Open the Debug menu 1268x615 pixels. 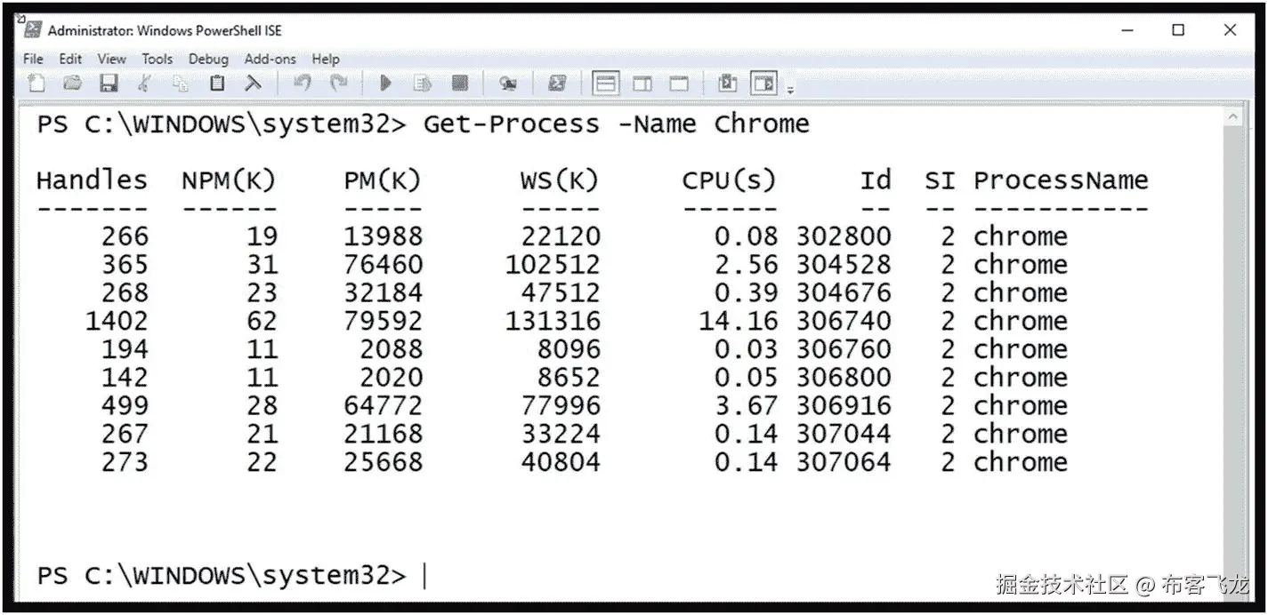pyautogui.click(x=208, y=59)
